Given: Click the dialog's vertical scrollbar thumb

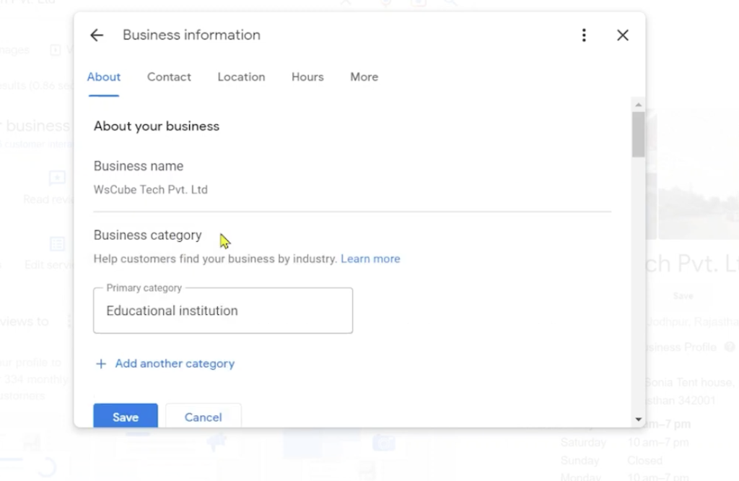Looking at the screenshot, I should pos(638,134).
